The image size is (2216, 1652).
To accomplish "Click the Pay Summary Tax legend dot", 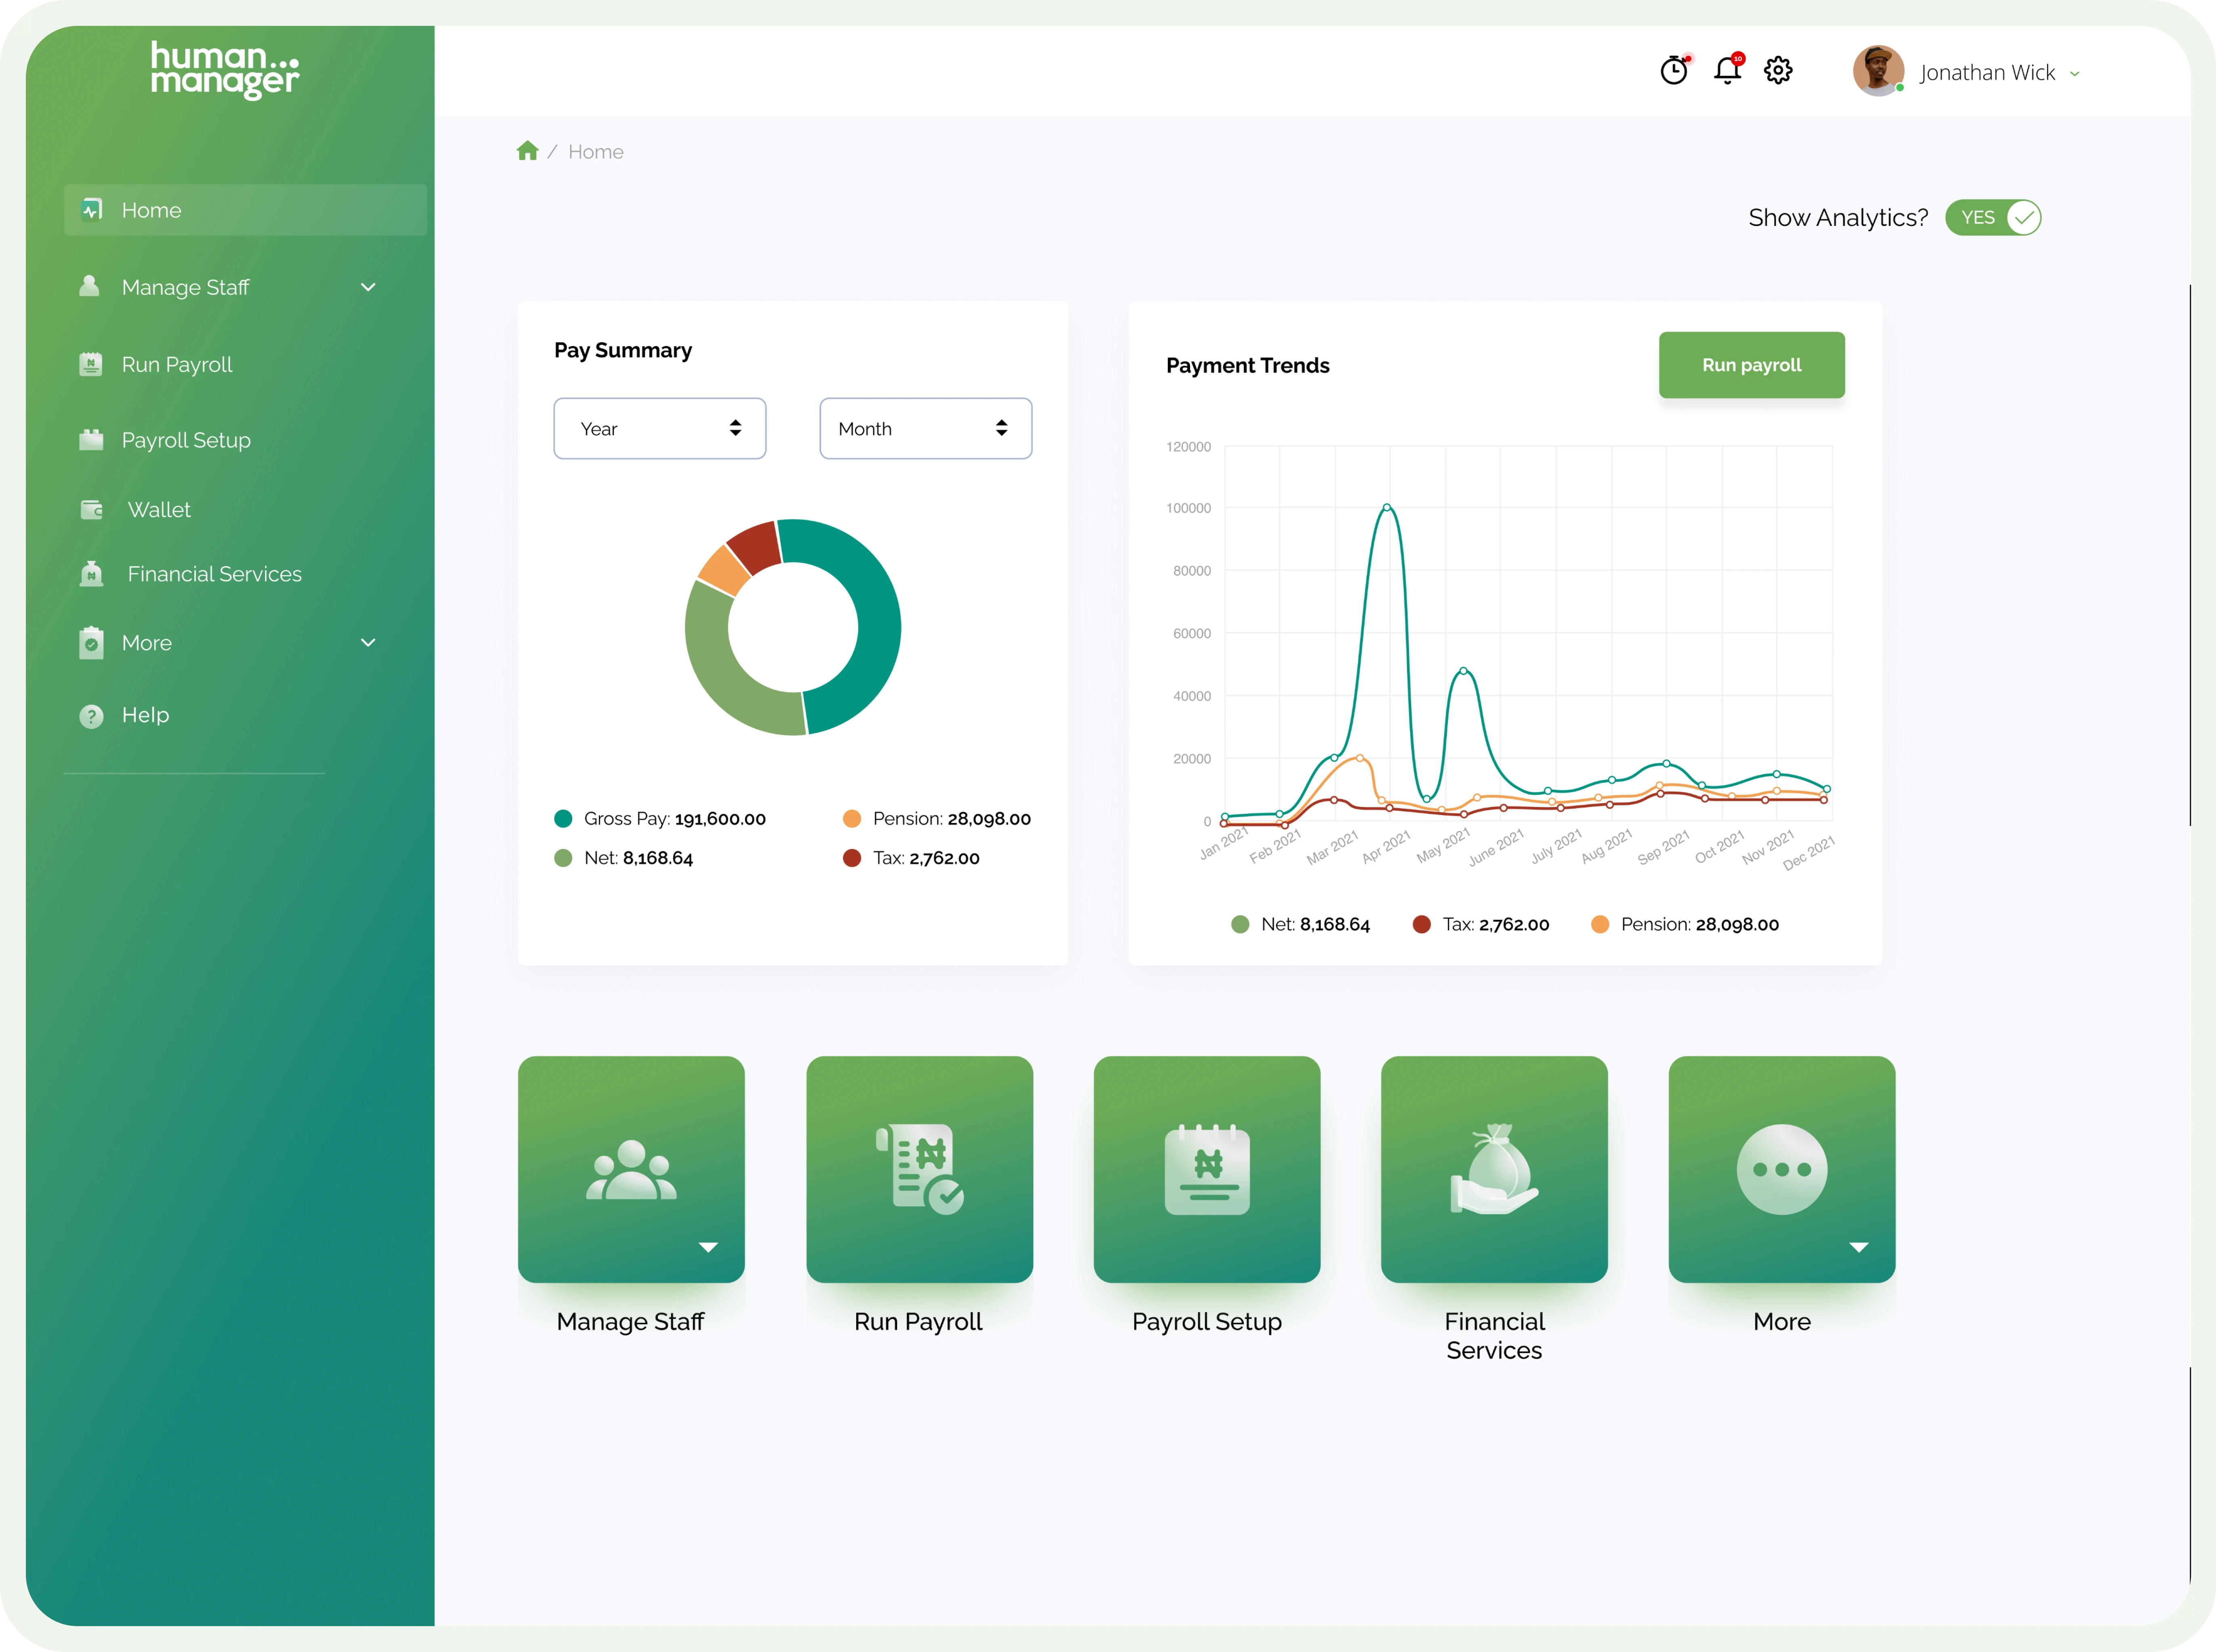I will point(852,858).
